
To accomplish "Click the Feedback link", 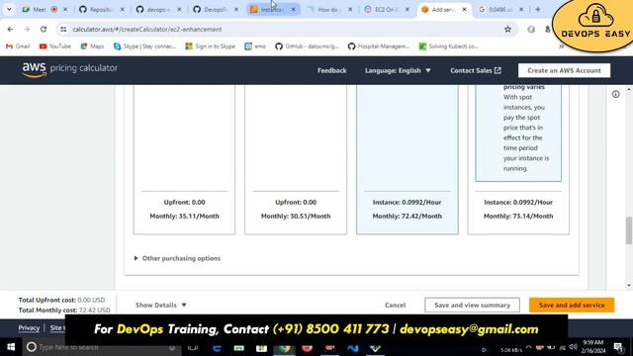I will 332,70.
